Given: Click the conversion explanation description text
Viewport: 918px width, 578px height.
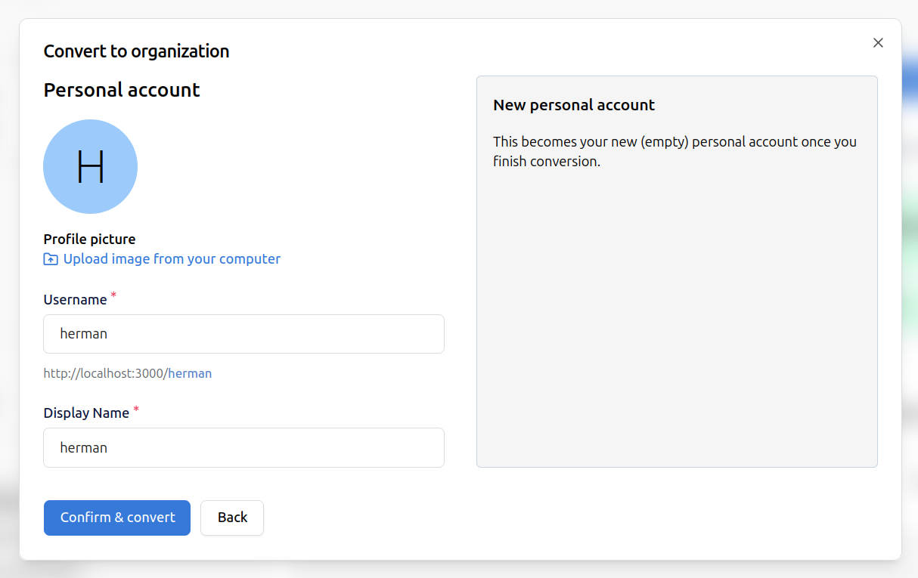Looking at the screenshot, I should pos(674,151).
